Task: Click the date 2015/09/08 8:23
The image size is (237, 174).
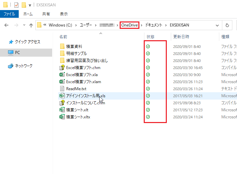Action: click(x=187, y=103)
